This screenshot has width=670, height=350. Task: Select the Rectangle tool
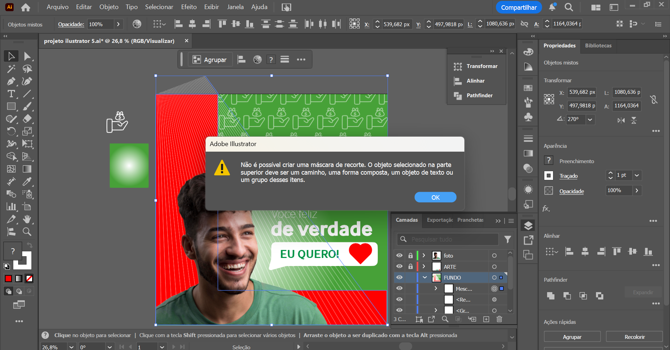coord(11,106)
